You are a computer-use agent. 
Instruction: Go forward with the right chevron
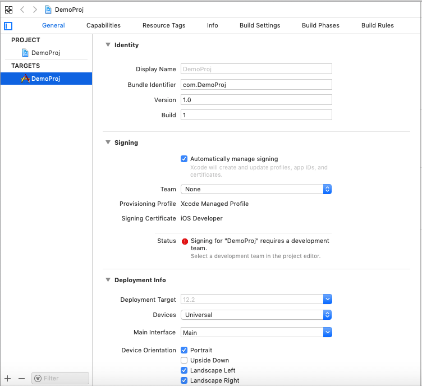click(x=35, y=10)
